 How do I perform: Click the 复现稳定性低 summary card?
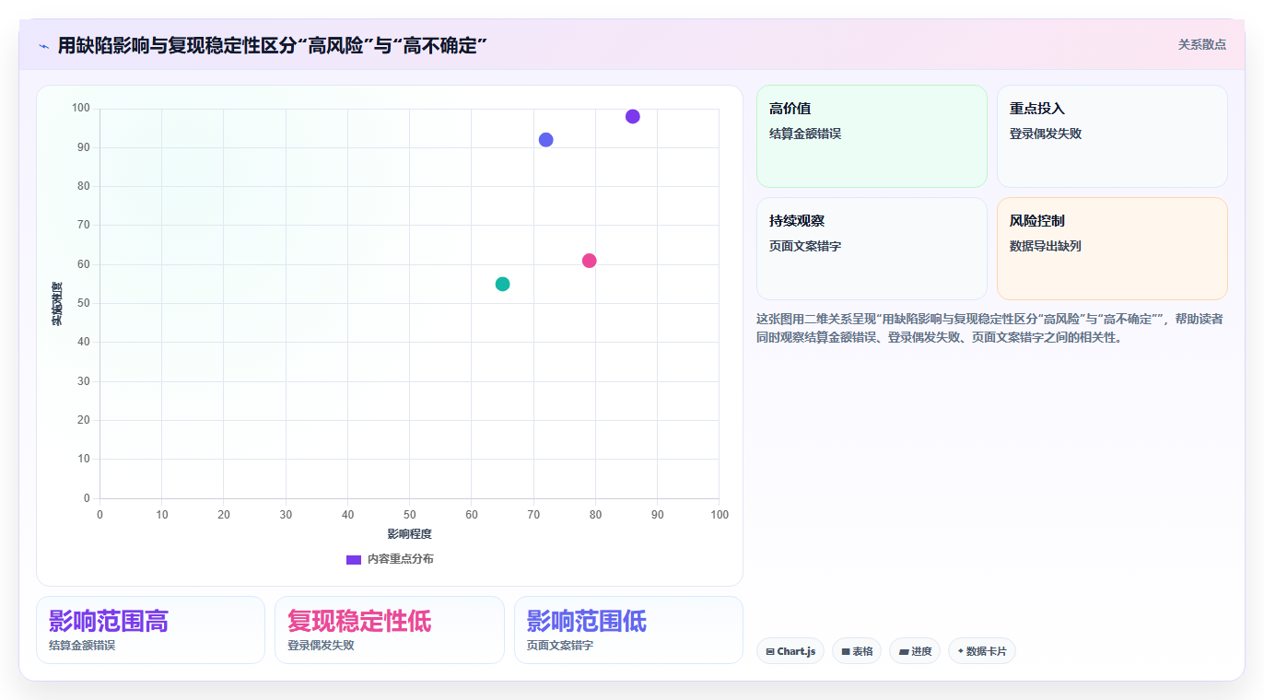[x=390, y=630]
